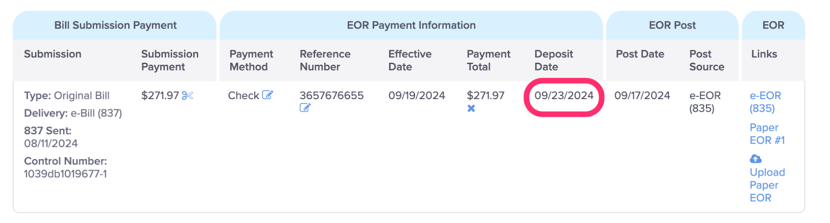830x223 pixels.
Task: Click the post date 09/17/2024 cell
Action: [642, 95]
